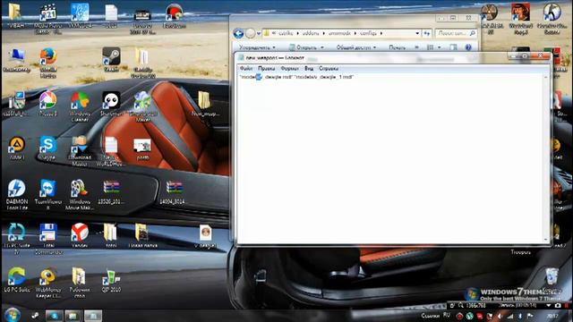The image size is (573, 322).
Task: Click the Forward arrow in Explorer window
Action: [251, 34]
